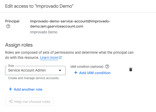
Task: Click the Assign roles heading
Action: pyautogui.click(x=19, y=45)
